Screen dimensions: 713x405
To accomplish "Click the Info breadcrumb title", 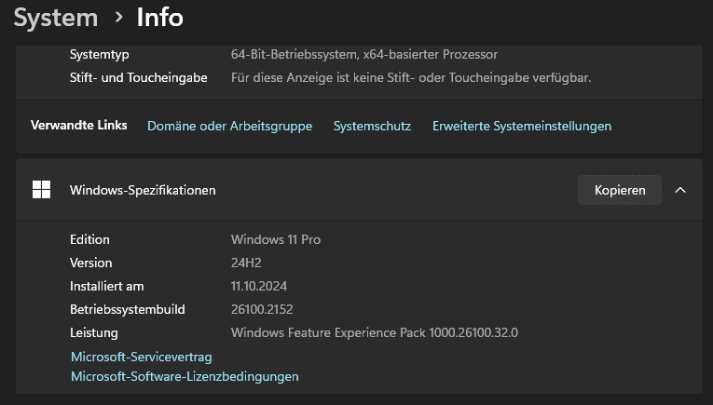I will click(x=160, y=19).
